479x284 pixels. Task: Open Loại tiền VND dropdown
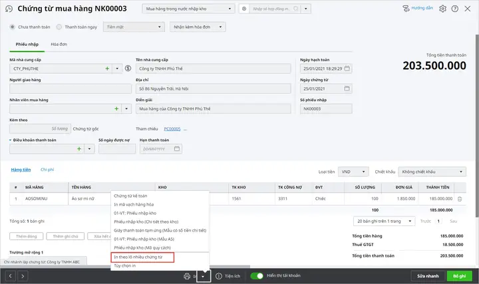pos(353,172)
